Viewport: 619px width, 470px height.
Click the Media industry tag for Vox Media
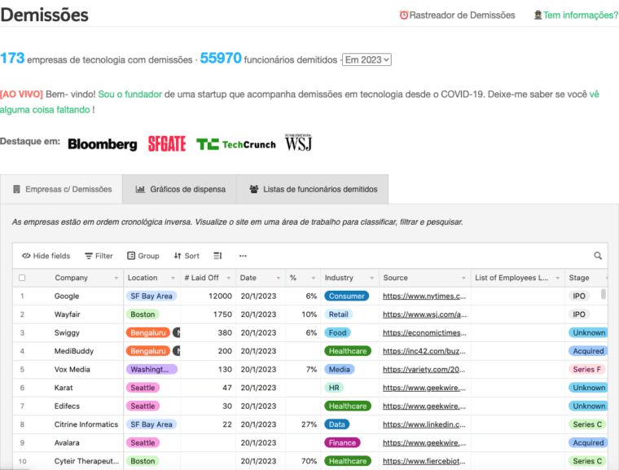[340, 369]
